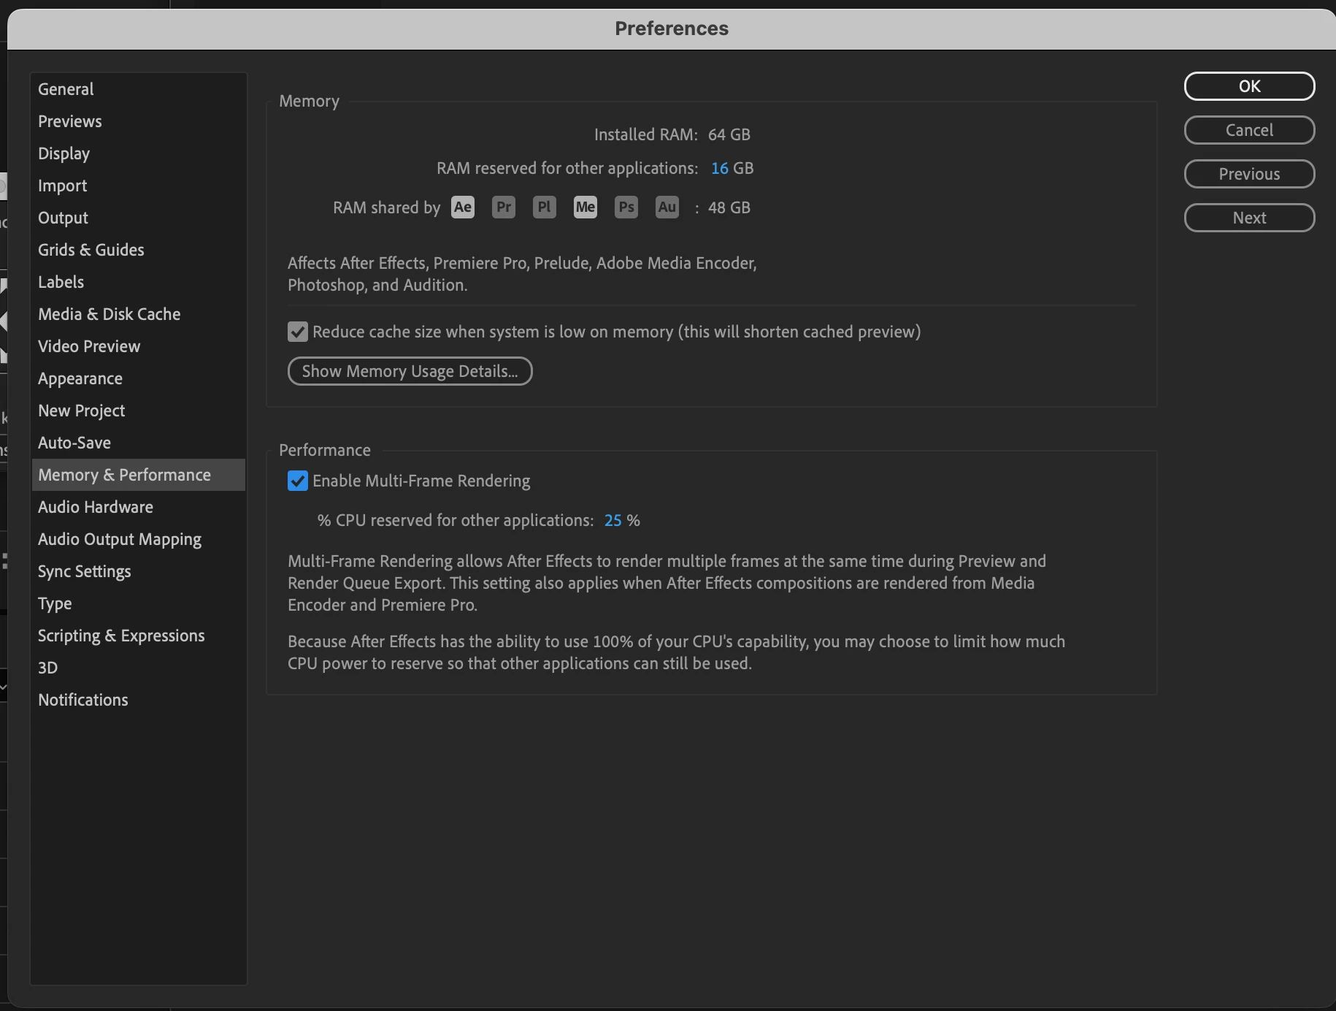Screen dimensions: 1336x1011
Task: Click the 'RAM shared by' label
Action: coord(387,207)
